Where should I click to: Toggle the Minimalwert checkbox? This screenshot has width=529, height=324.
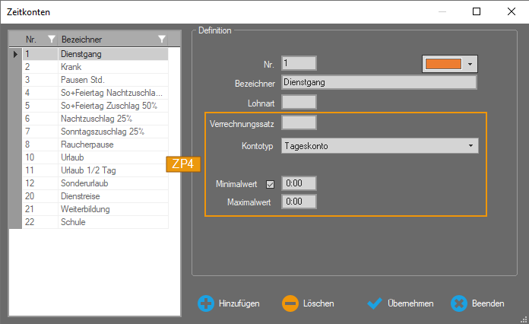click(270, 184)
